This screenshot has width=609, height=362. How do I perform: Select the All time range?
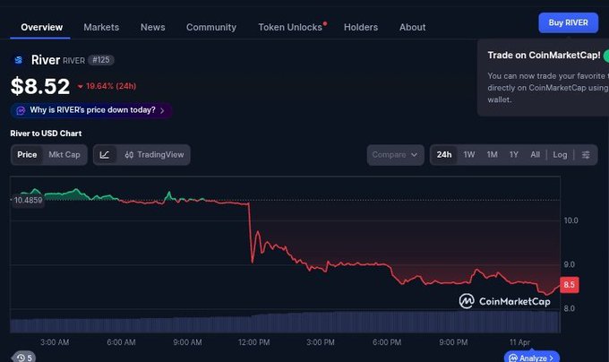[536, 155]
